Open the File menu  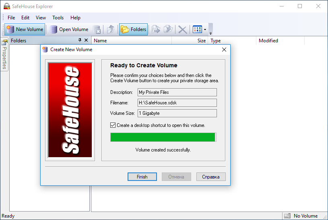[11, 18]
